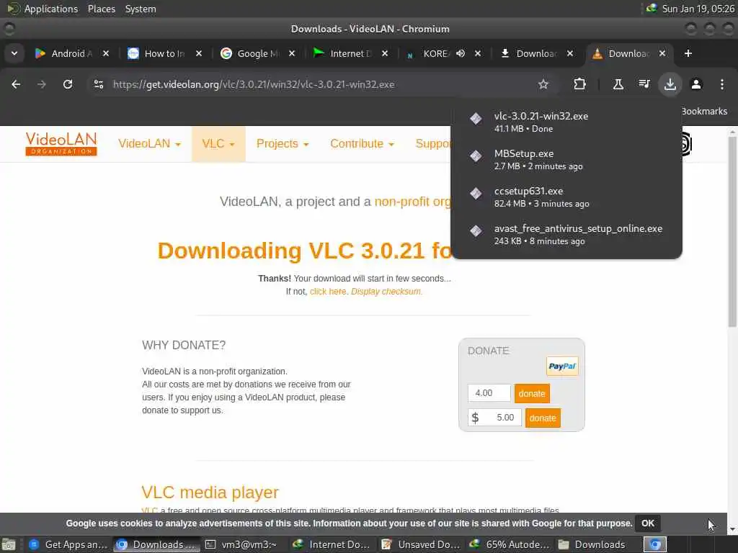The width and height of the screenshot is (738, 553).
Task: Switch to Internet Do... taskbar window
Action: click(331, 544)
